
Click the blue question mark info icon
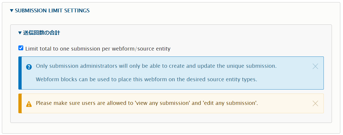[x=29, y=67]
